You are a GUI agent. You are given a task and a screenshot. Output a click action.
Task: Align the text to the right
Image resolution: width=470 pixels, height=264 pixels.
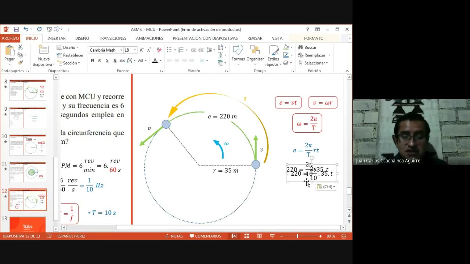click(x=184, y=60)
